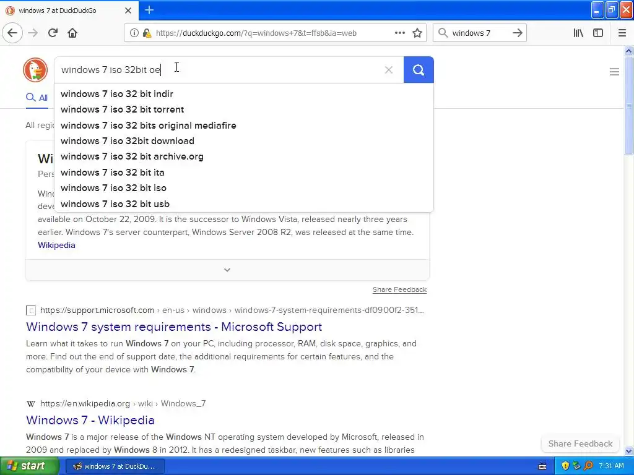
Task: Pick suggestion 'windows 7 iso 32 bit ita'
Action: 244,173
